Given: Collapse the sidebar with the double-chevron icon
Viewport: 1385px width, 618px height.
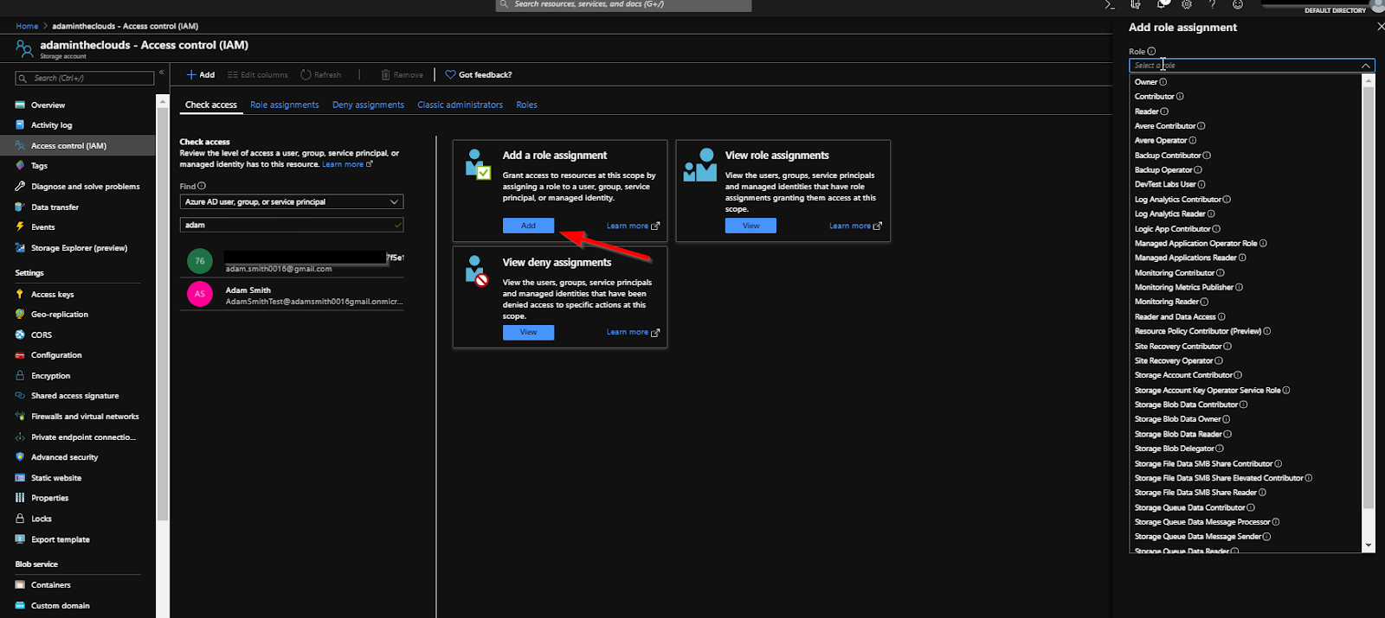Looking at the screenshot, I should point(162,73).
